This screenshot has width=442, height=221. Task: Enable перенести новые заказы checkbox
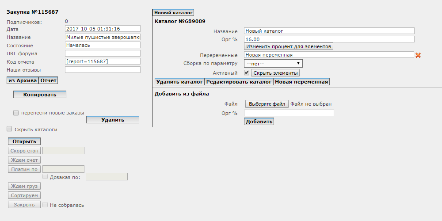(16, 113)
